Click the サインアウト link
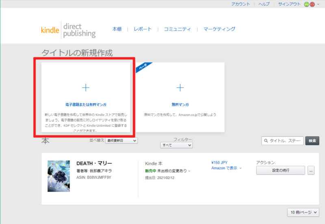Viewport: 325px width, 224px height. [x=289, y=4]
